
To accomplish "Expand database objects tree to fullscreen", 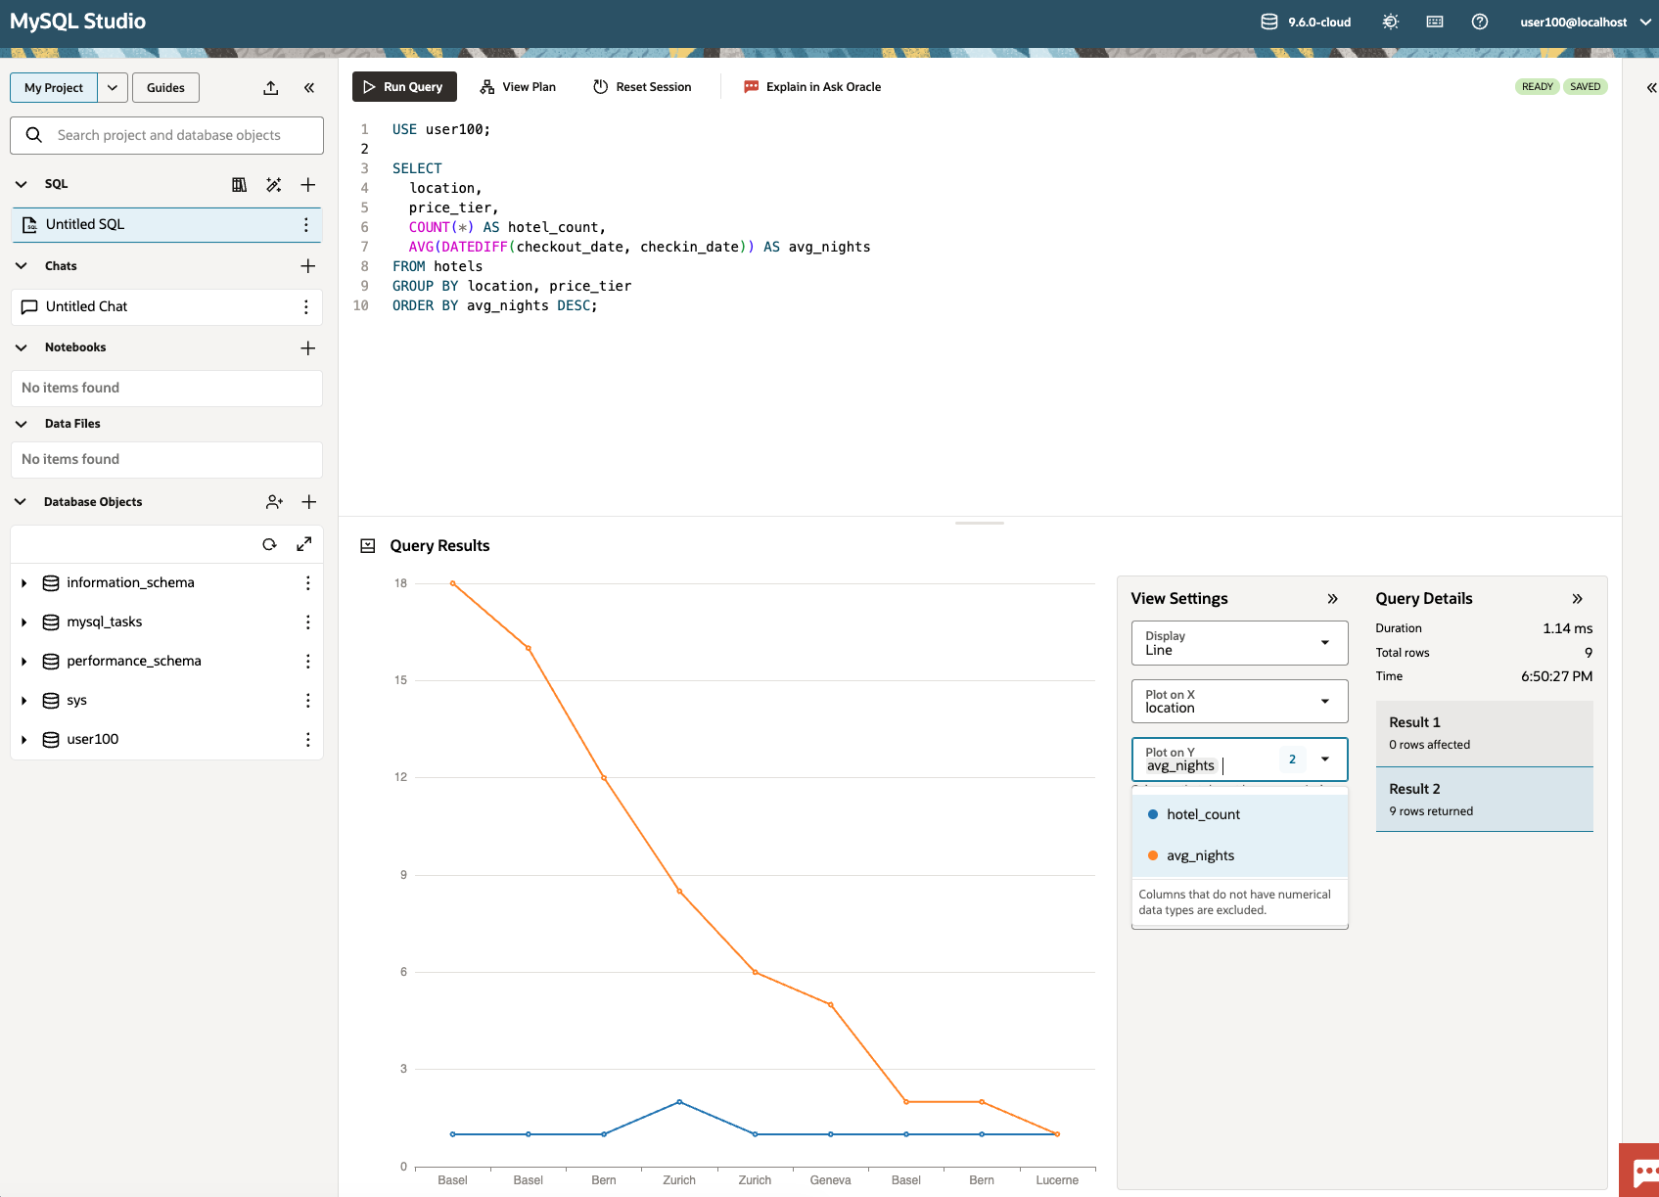I will pos(304,544).
